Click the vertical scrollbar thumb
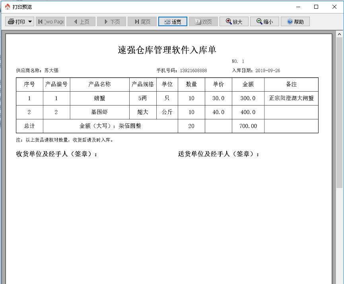This screenshot has height=284, width=344. click(339, 111)
